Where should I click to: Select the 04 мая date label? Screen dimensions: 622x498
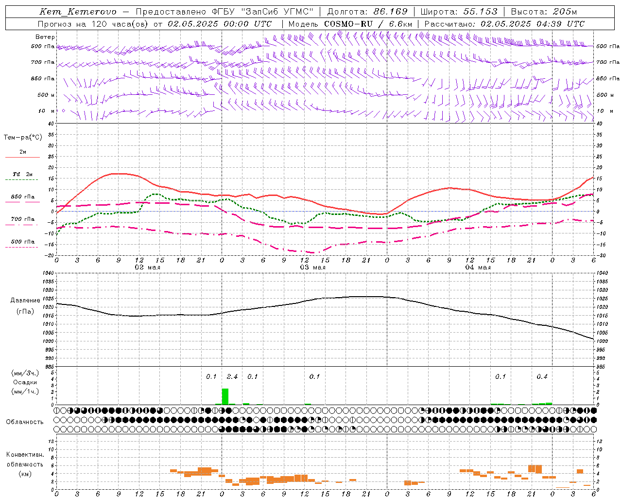tap(478, 267)
